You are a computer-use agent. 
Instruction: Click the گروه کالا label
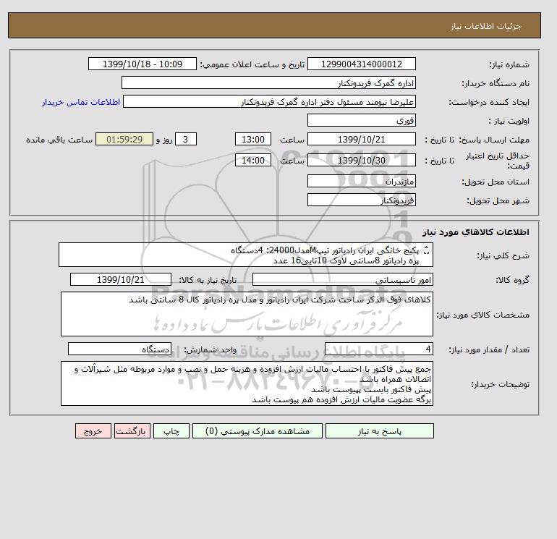coord(513,280)
